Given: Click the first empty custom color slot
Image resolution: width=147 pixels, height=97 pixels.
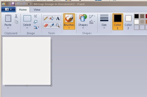Looking at the screenshot, I should (x=137, y=27).
